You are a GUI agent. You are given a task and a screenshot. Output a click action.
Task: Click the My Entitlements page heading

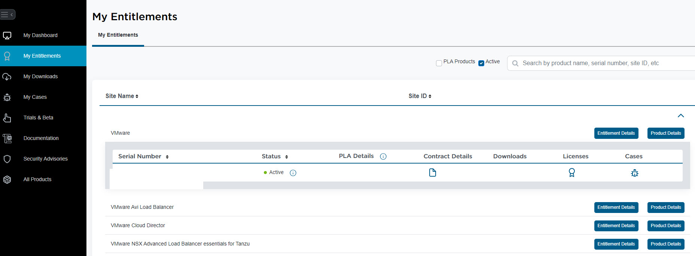point(135,17)
